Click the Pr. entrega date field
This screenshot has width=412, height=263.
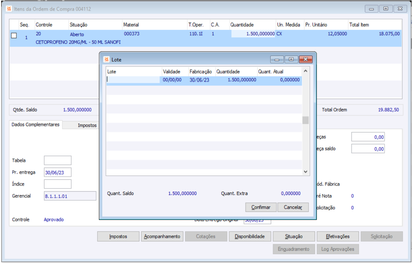57,173
